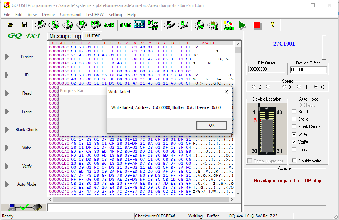Screen dimensions: 339x220
Task: Select the +1 speed radio button
Action: 299,87
